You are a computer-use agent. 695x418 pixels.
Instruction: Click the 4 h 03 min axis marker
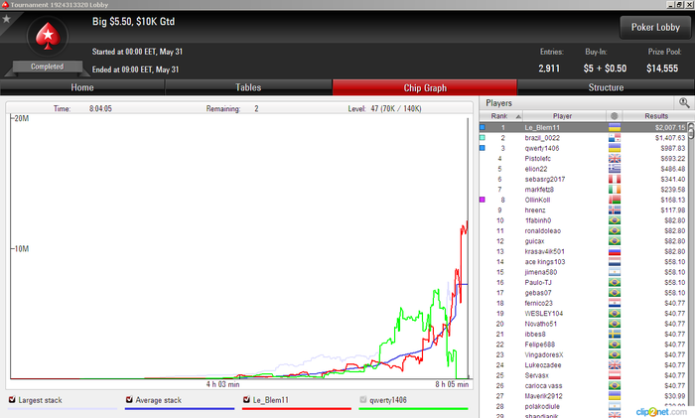(222, 384)
